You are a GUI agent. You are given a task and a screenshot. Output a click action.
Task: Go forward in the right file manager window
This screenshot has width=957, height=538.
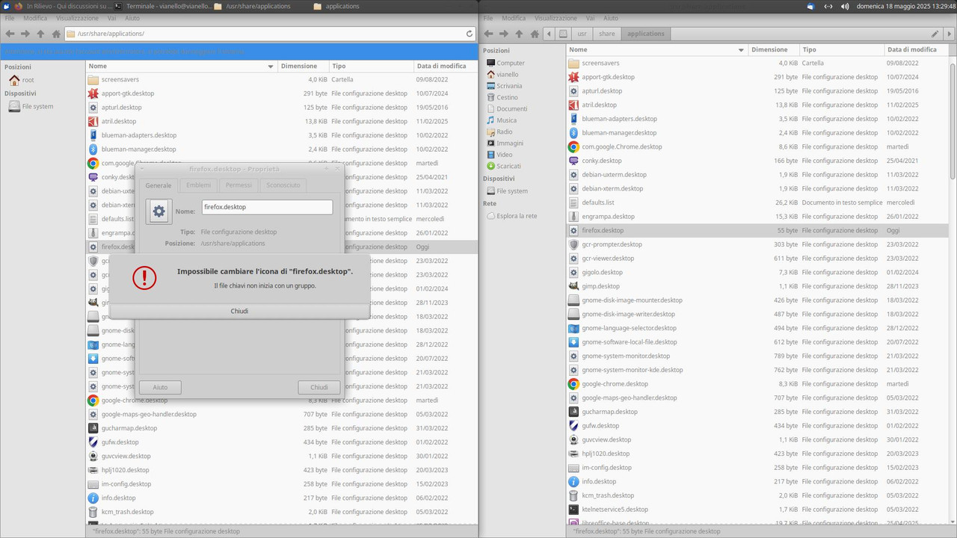tap(504, 34)
